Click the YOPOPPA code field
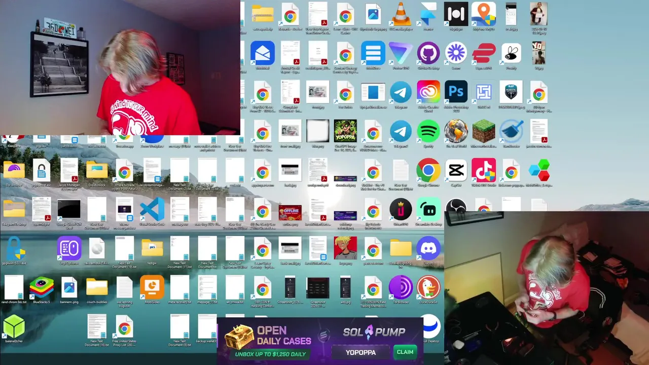649x365 pixels. point(361,352)
